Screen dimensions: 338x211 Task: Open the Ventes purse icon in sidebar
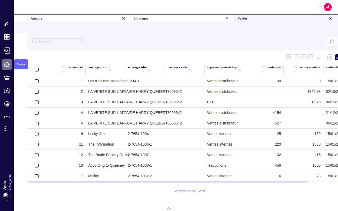click(x=7, y=64)
